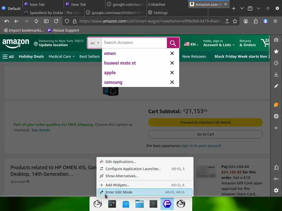Select Show Alternatives entry

tap(145, 176)
